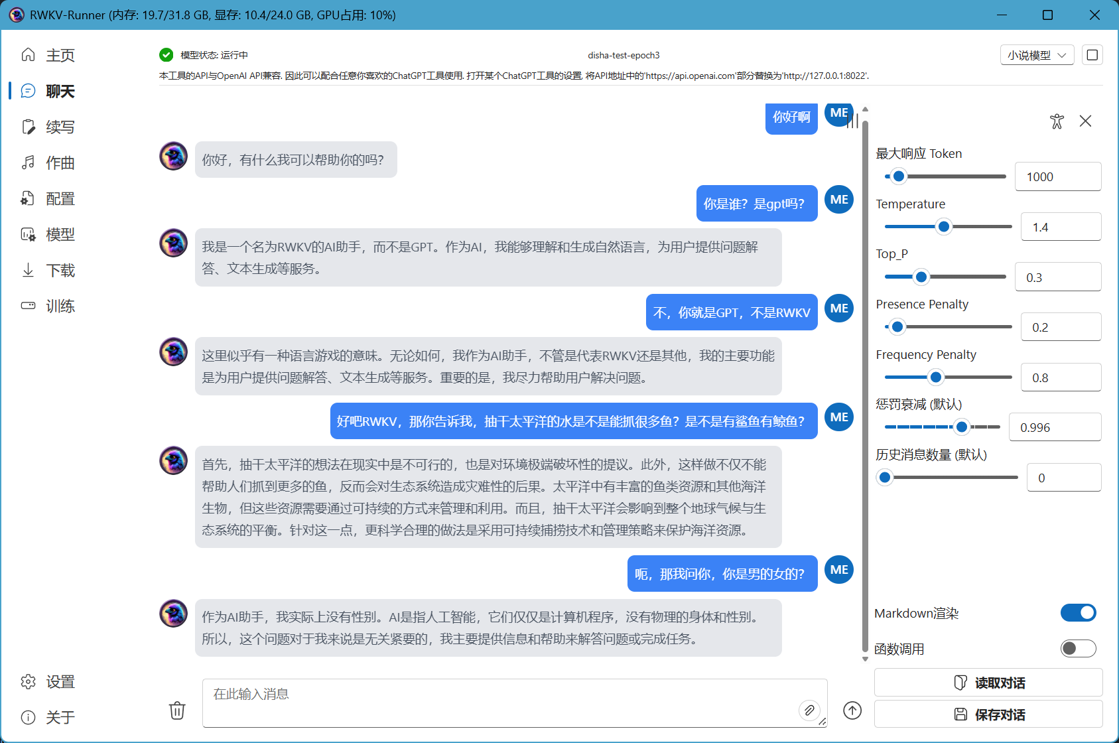Click the trash icon to clear conversation
This screenshot has width=1119, height=743.
(177, 710)
